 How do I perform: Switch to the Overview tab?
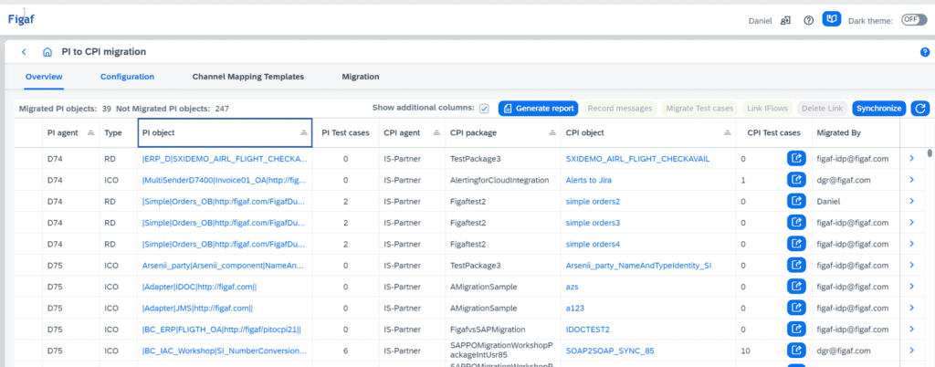[x=44, y=77]
